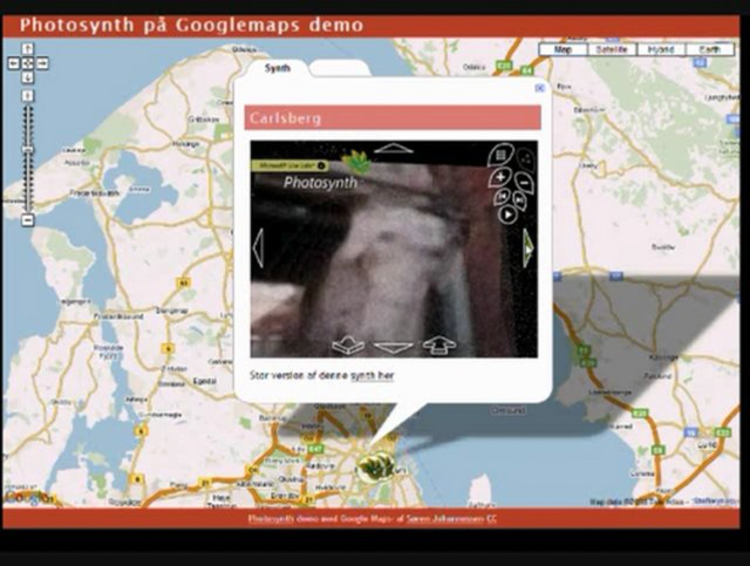This screenshot has height=566, width=750.
Task: Switch map type to Hybrid
Action: (661, 49)
